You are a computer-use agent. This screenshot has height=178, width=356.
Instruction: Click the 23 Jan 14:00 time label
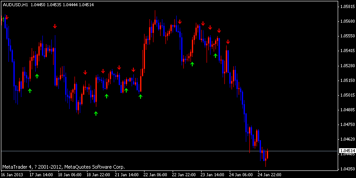click(x=212, y=175)
